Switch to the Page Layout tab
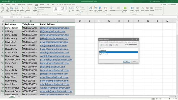The width and height of the screenshot is (178, 100). coord(21,4)
